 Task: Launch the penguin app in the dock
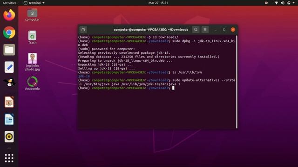[x=9, y=83]
